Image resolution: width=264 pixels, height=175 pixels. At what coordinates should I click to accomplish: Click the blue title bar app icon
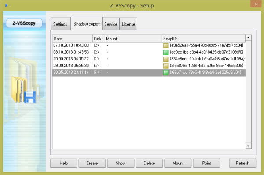6,5
